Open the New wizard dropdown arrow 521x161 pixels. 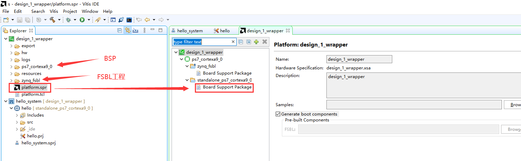[13, 20]
